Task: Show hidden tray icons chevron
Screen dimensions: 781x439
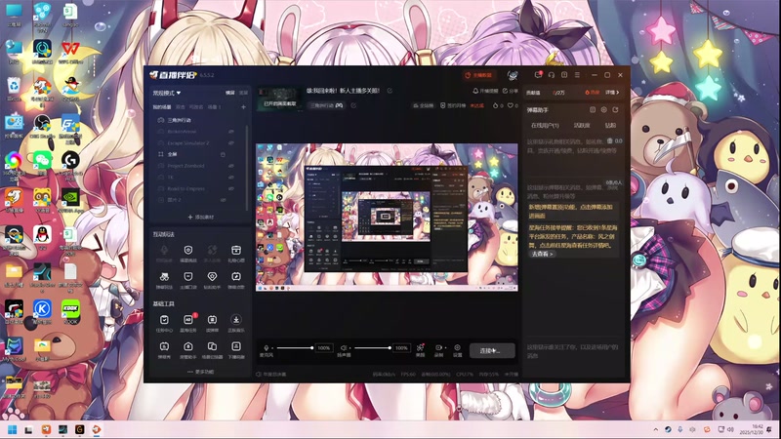Action: pyautogui.click(x=656, y=429)
